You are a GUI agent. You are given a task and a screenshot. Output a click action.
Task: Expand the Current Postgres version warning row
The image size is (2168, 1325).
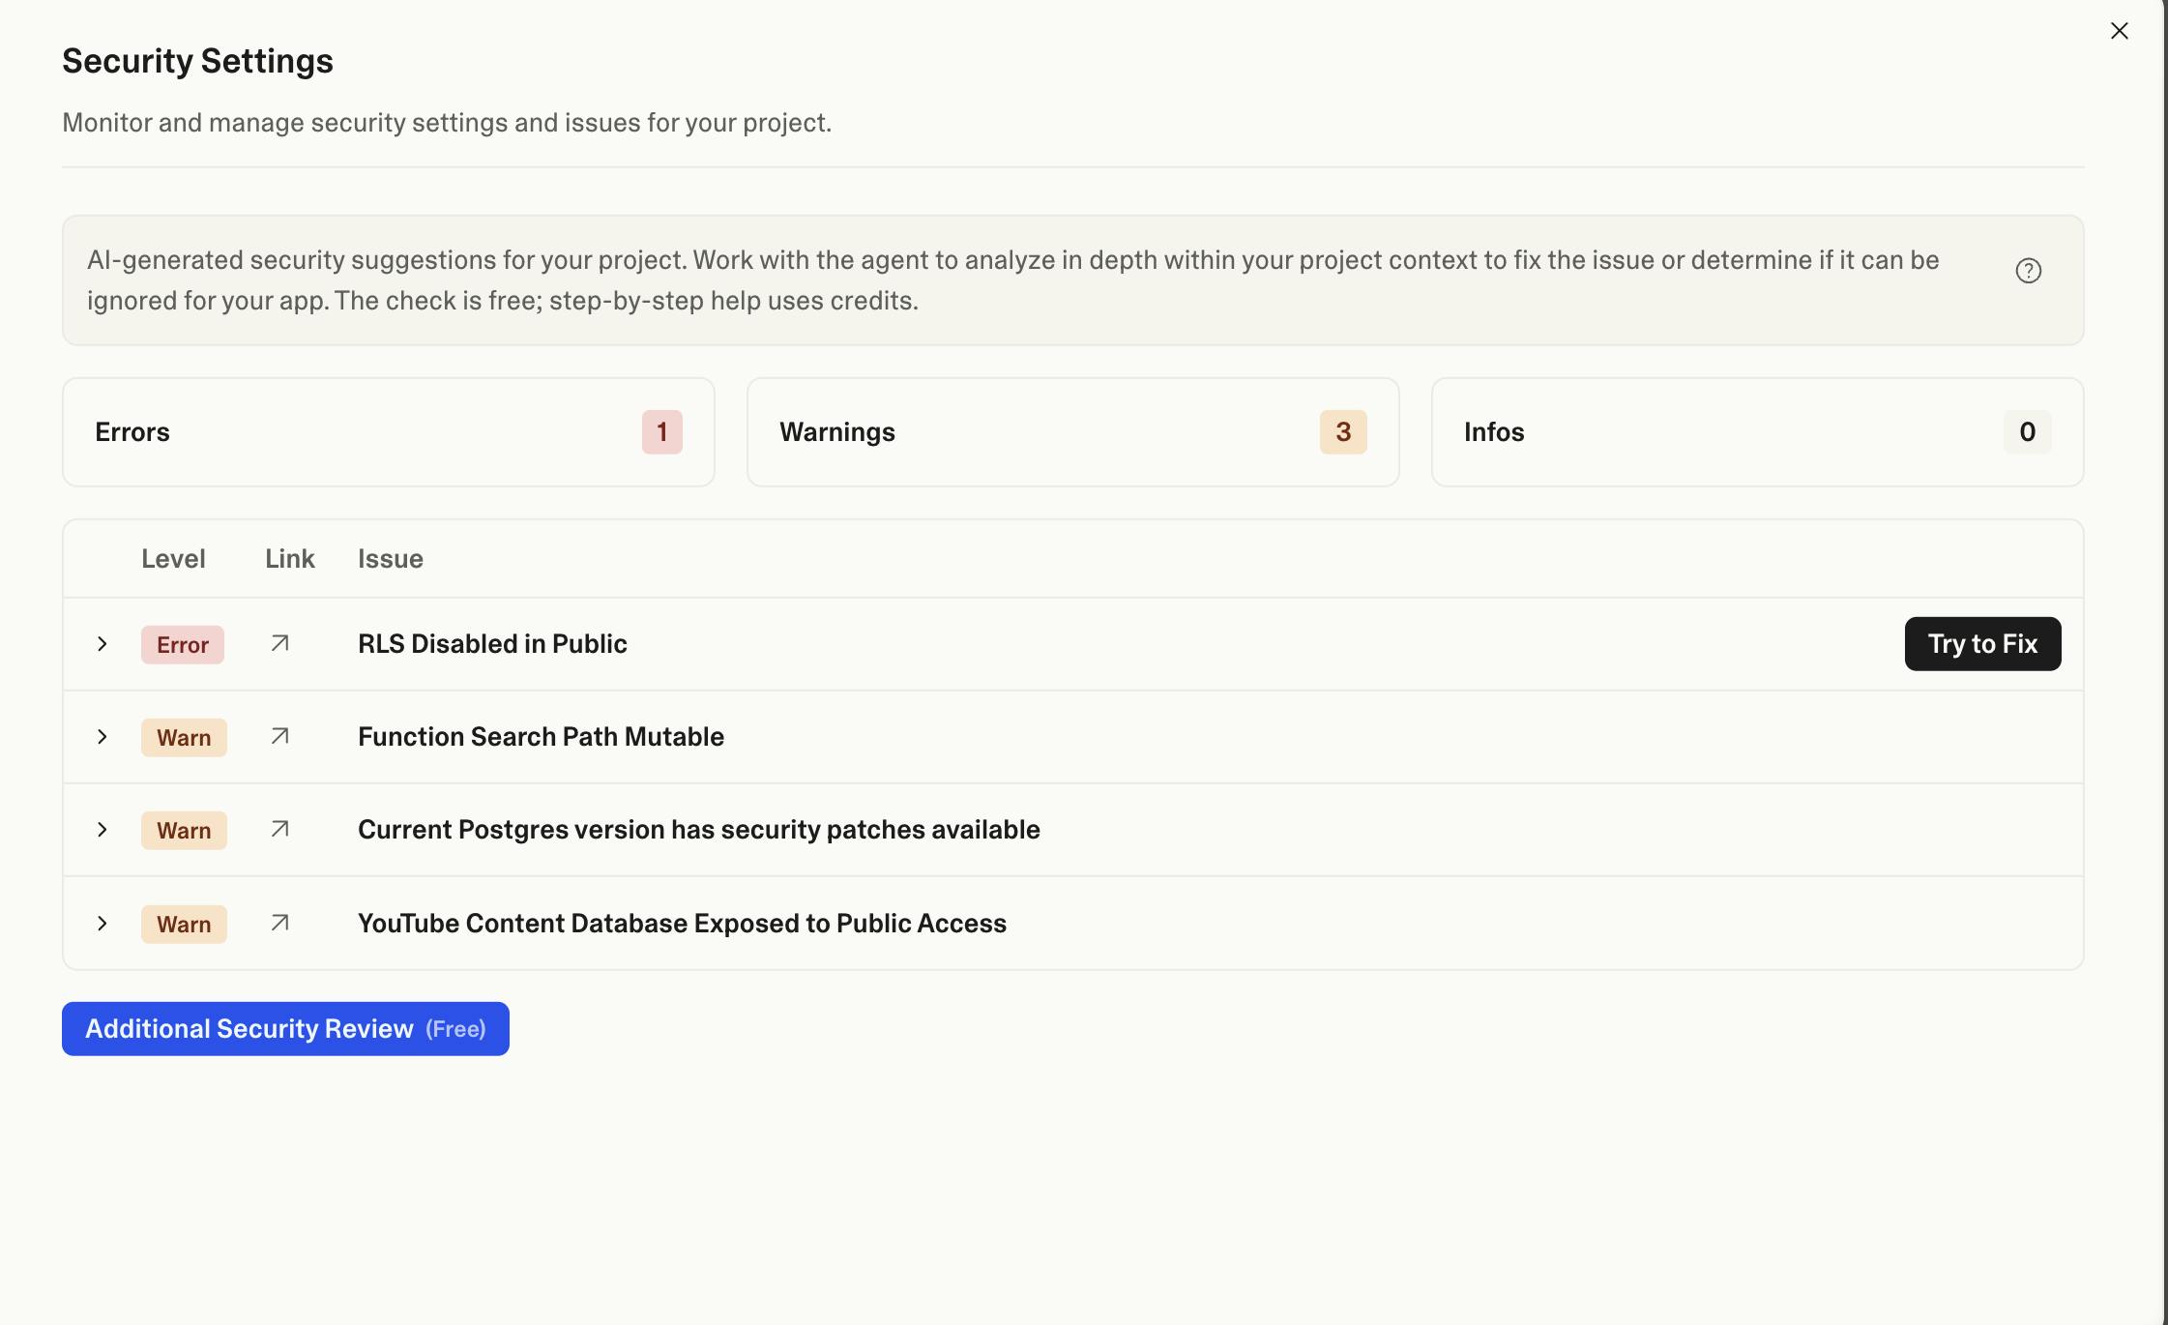tap(103, 830)
